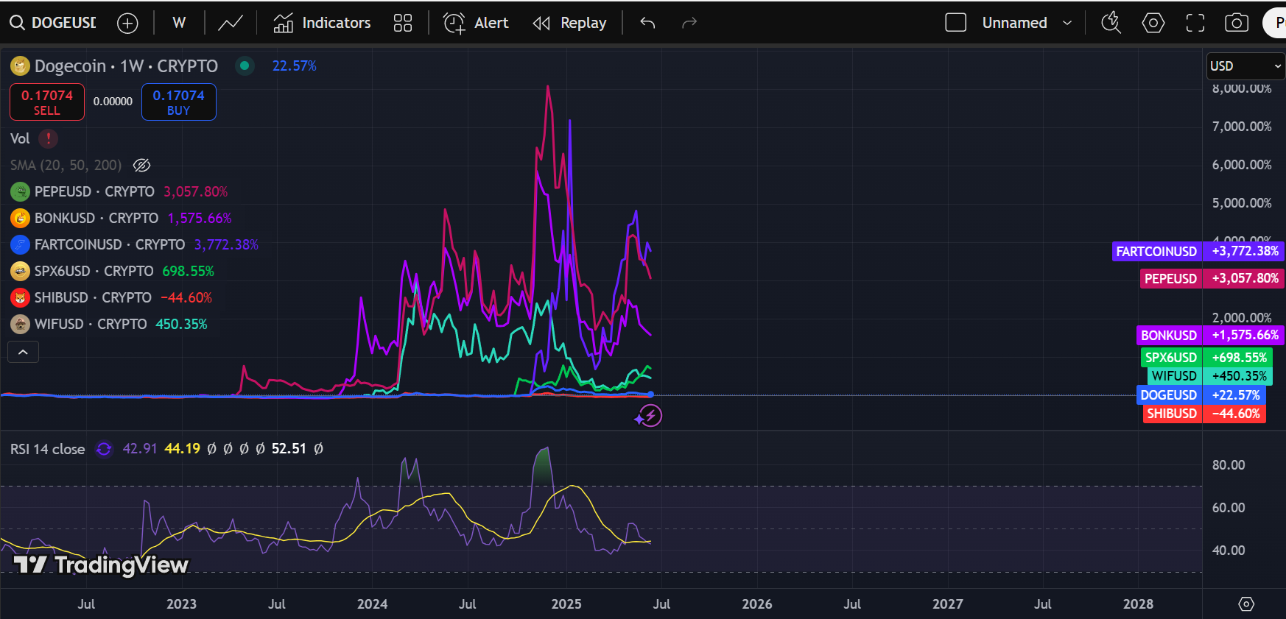This screenshot has width=1286, height=619.
Task: Expand the Unnamed layout dropdown arrow
Action: point(1067,24)
